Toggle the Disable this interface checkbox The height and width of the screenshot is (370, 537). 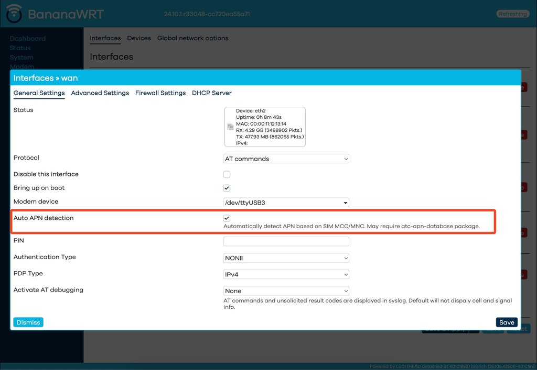point(227,174)
